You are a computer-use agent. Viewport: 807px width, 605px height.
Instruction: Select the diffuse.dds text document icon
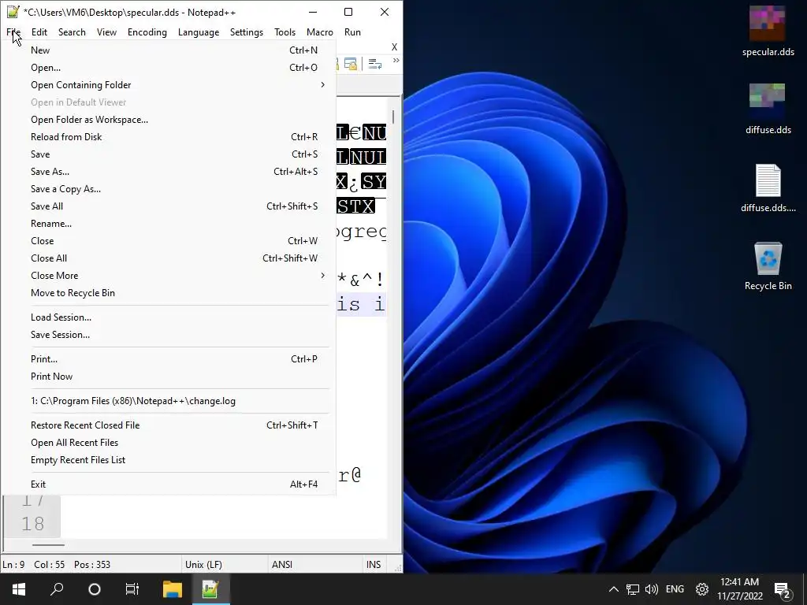pos(768,187)
